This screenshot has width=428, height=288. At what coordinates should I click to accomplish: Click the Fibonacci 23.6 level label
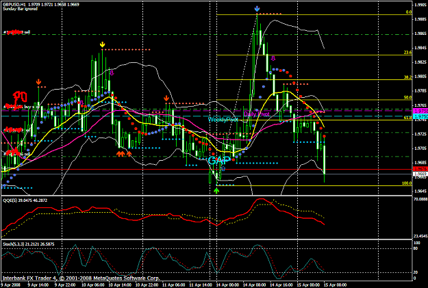(x=408, y=53)
